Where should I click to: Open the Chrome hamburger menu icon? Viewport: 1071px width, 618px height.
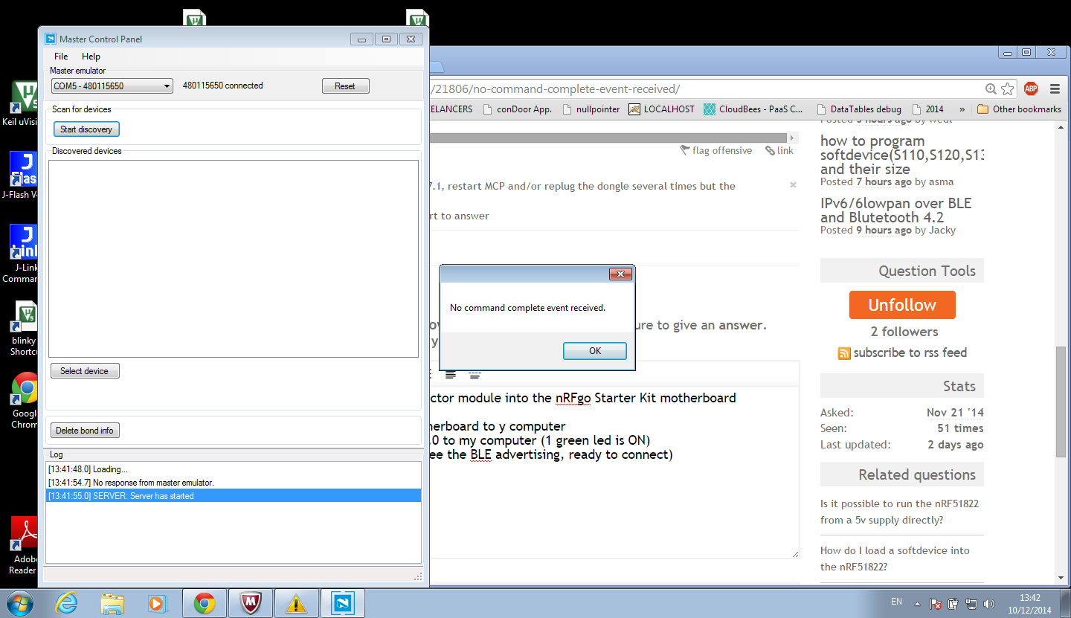[x=1054, y=89]
